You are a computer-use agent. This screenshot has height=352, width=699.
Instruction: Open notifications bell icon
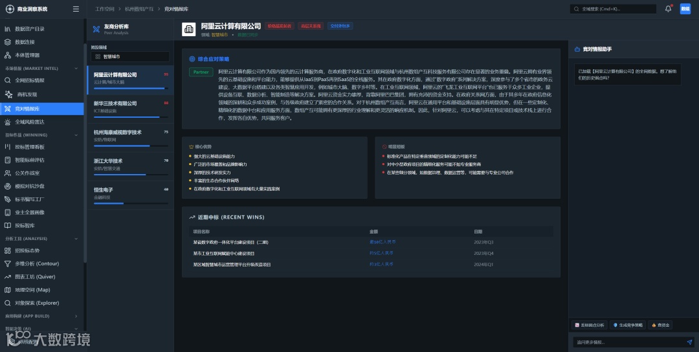click(x=668, y=9)
